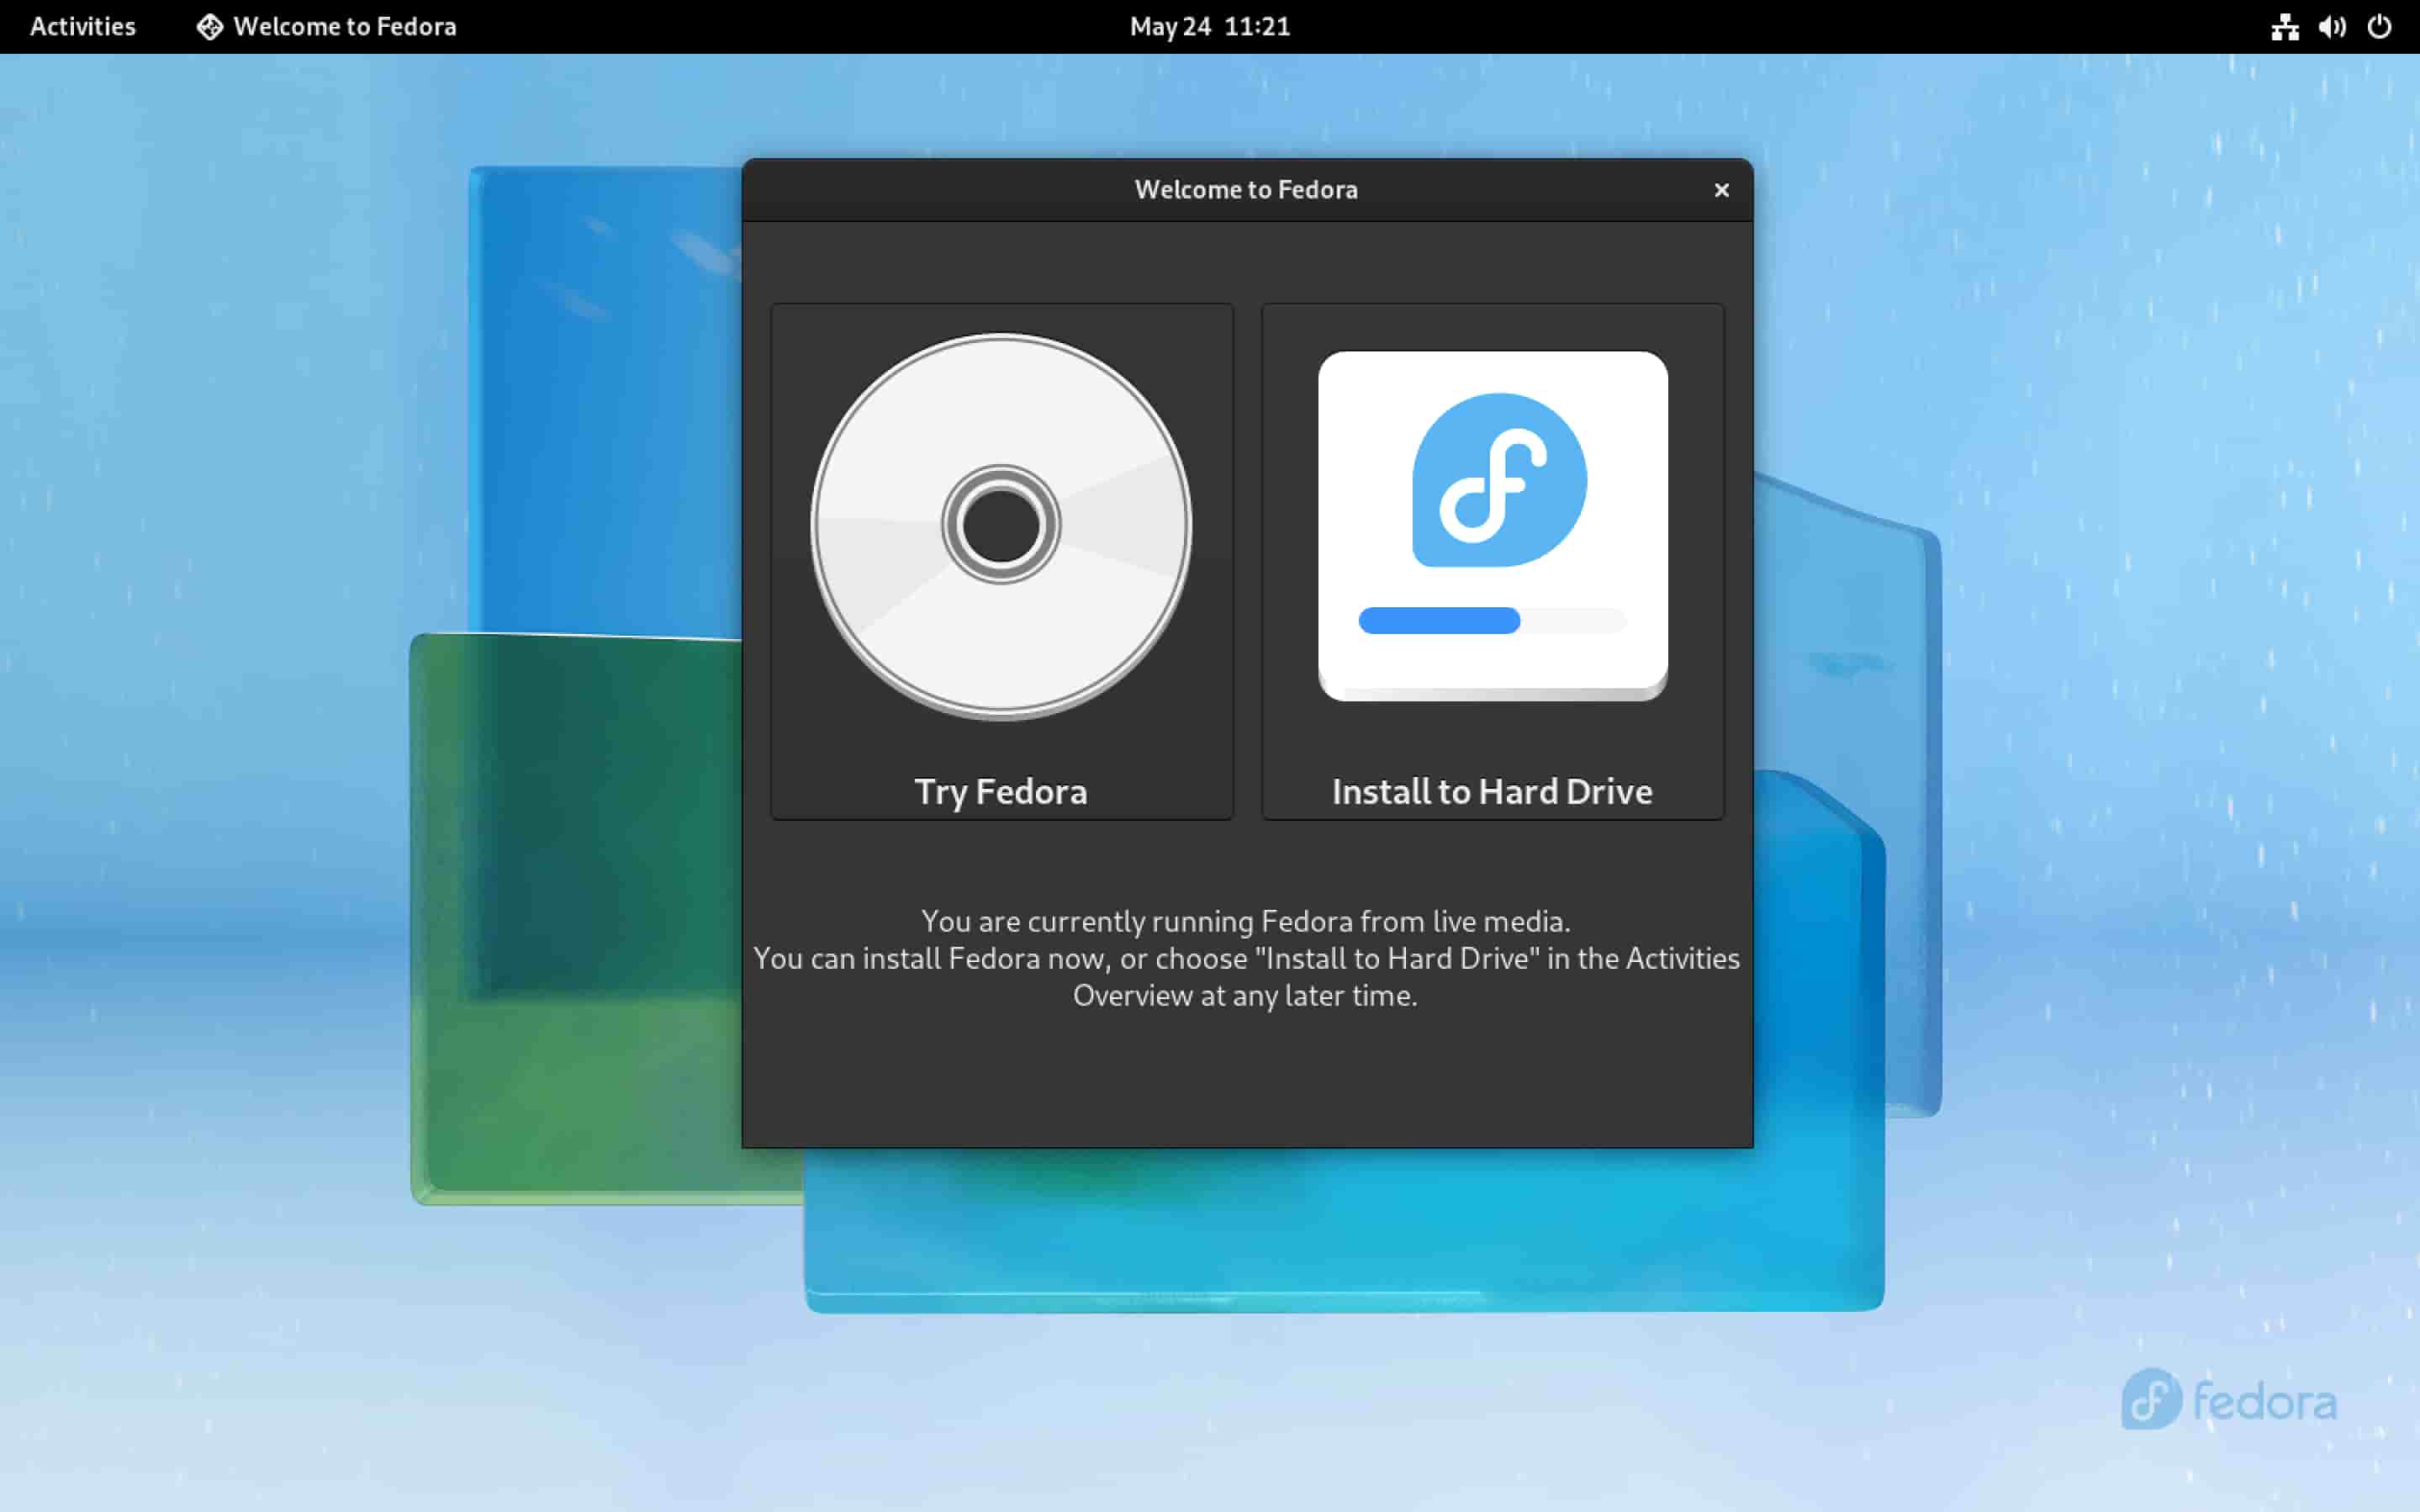Screen dimensions: 2420x1512
Task: Click the volume speaker icon
Action: (x=2332, y=27)
